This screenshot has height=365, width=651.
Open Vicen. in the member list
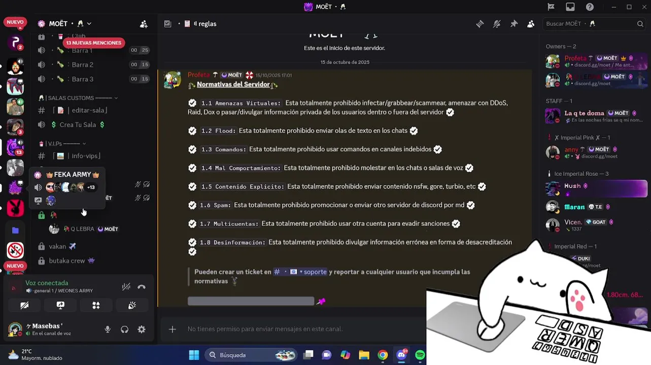596,225
